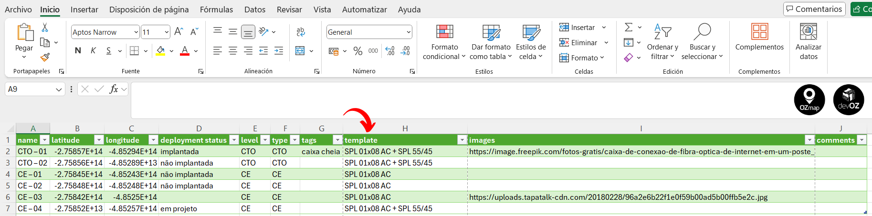
Task: Open Ordenar y filtrar menu
Action: [x=662, y=42]
